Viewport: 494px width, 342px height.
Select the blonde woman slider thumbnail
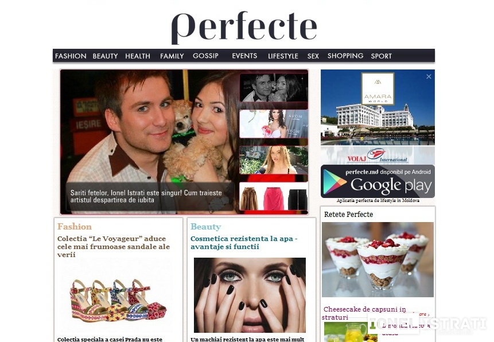pyautogui.click(x=274, y=160)
